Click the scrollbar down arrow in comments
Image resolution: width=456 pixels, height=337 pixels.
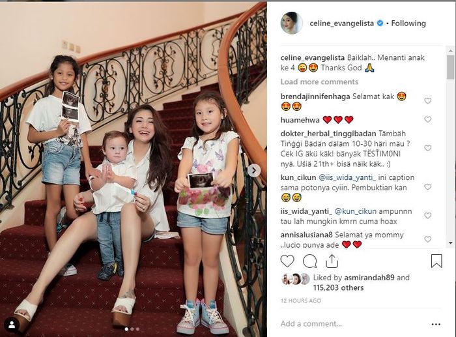pos(451,242)
